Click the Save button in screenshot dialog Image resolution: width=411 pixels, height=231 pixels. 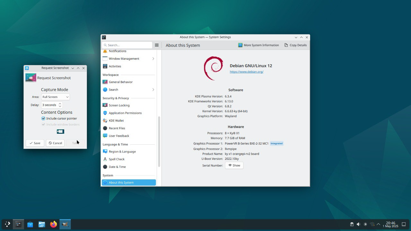click(x=35, y=143)
